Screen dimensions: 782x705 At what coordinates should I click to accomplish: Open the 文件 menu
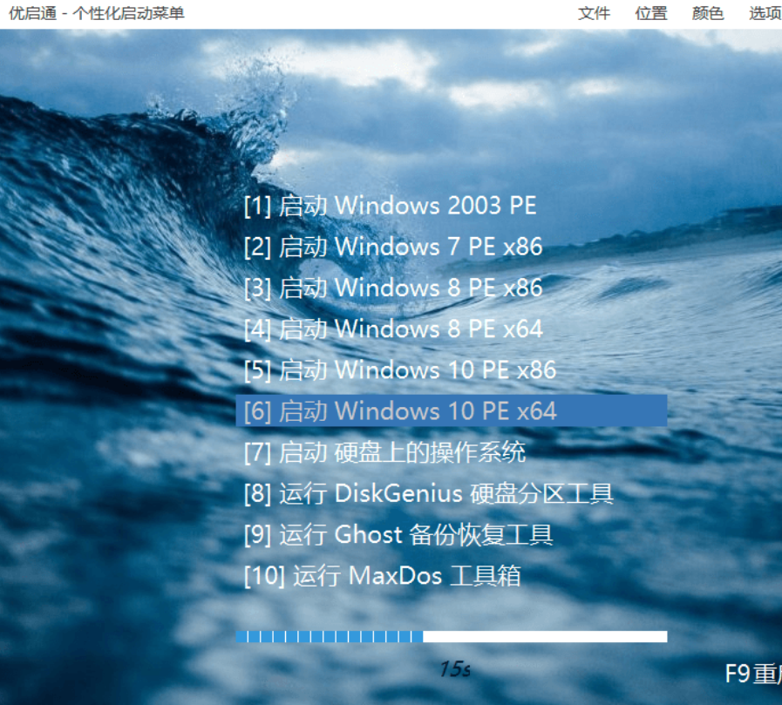point(594,13)
